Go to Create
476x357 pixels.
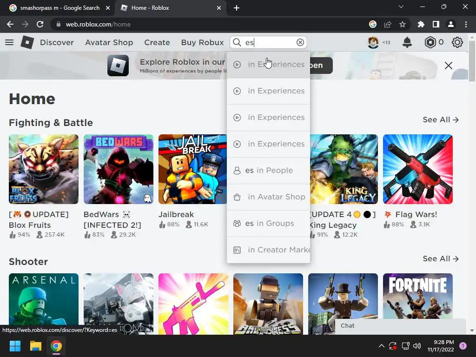[157, 42]
